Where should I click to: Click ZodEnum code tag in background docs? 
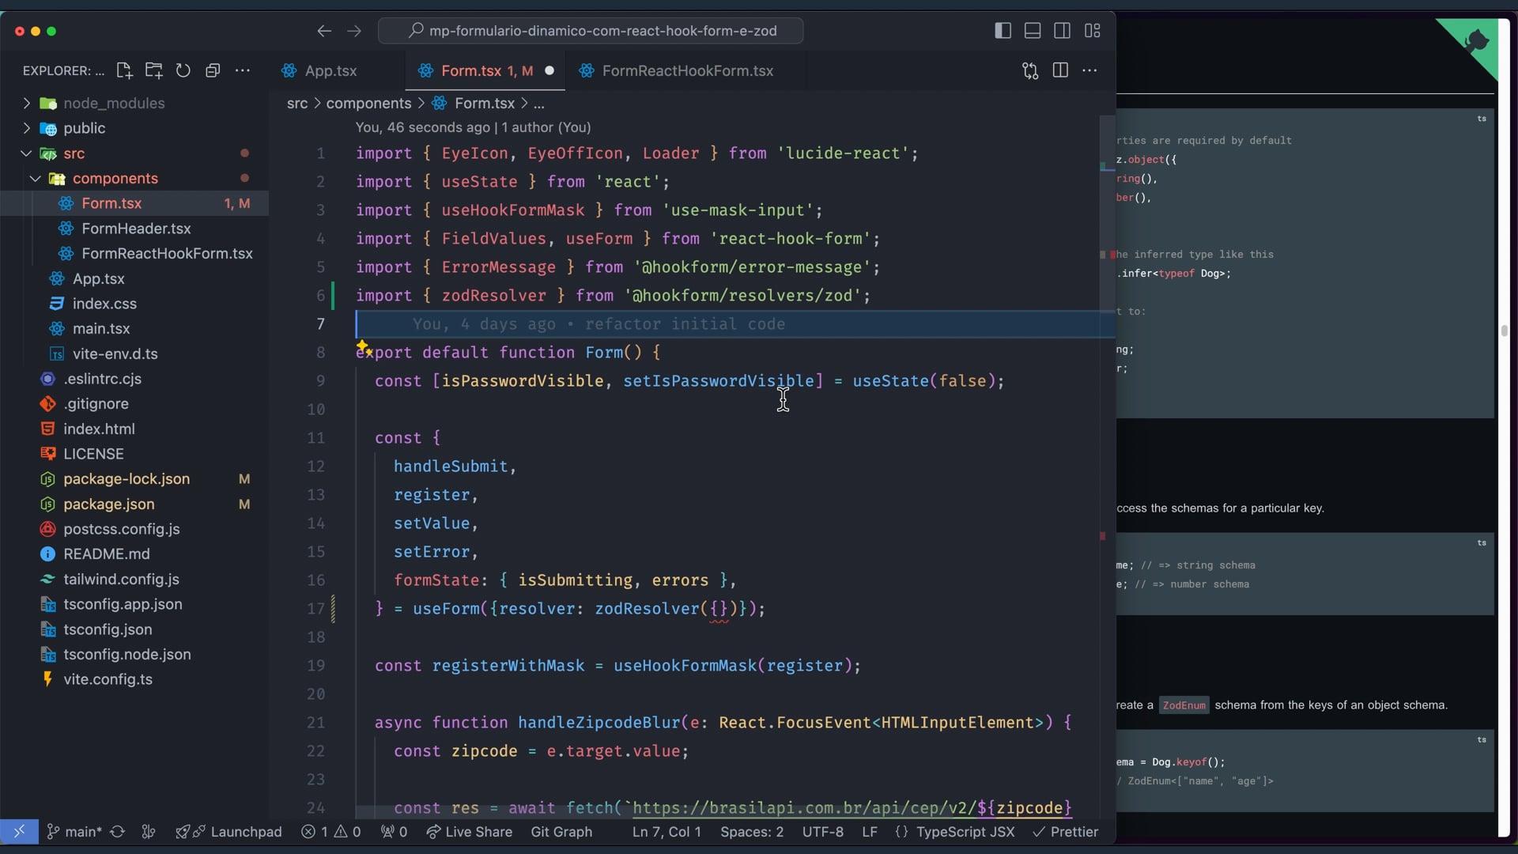point(1184,705)
